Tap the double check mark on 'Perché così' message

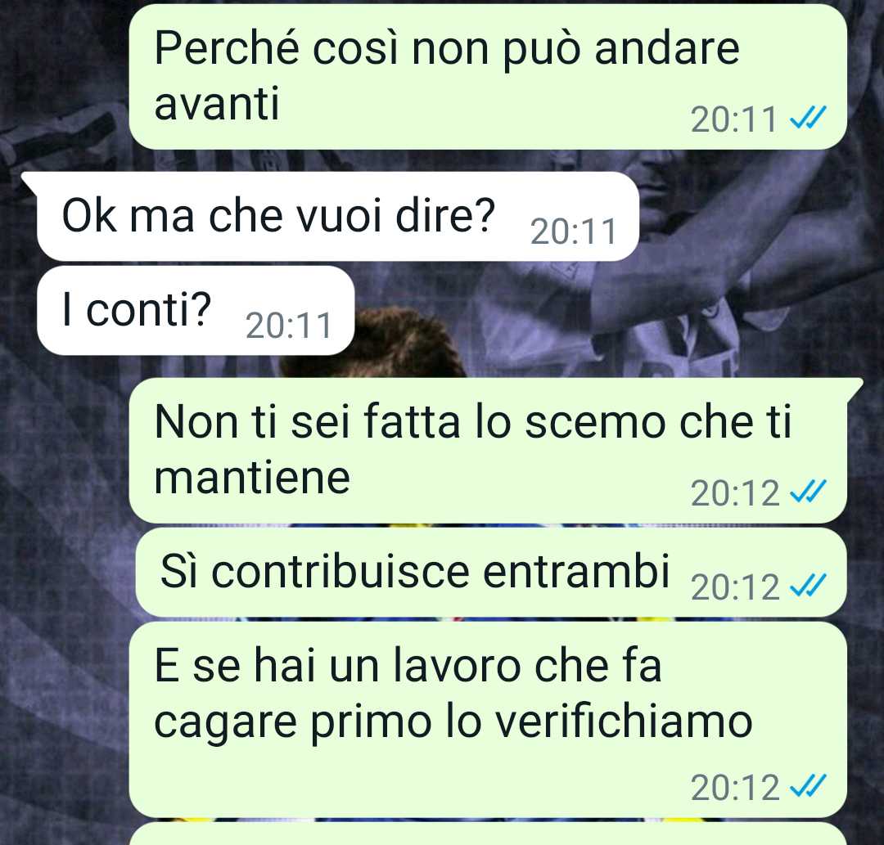pyautogui.click(x=808, y=119)
